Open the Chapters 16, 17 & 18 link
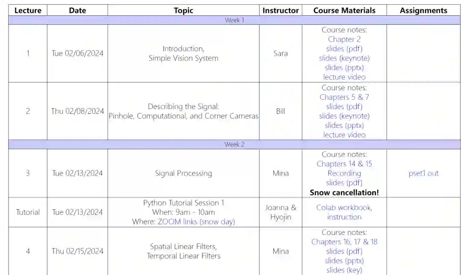The width and height of the screenshot is (461, 275). tap(344, 242)
